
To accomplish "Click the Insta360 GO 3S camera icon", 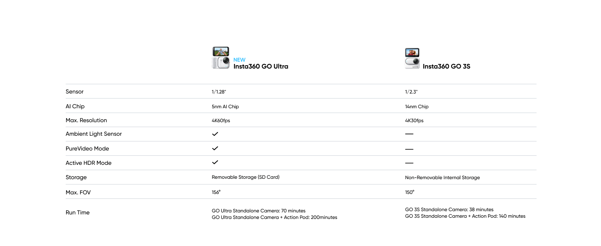I will (x=412, y=57).
